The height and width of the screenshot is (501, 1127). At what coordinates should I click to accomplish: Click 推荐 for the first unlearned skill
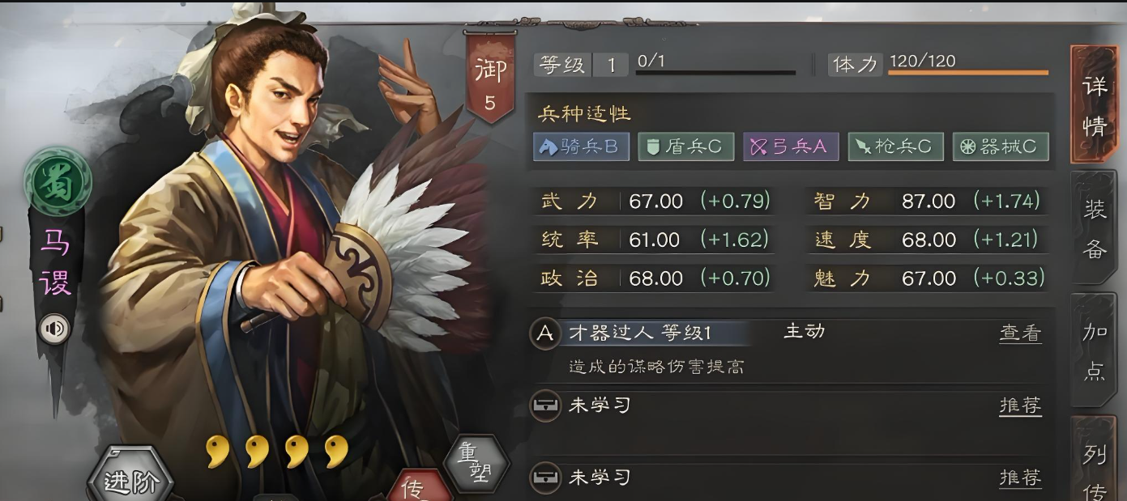tap(1020, 405)
